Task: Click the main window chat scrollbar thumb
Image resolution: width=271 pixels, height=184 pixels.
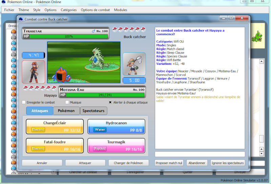Action: click(262, 139)
